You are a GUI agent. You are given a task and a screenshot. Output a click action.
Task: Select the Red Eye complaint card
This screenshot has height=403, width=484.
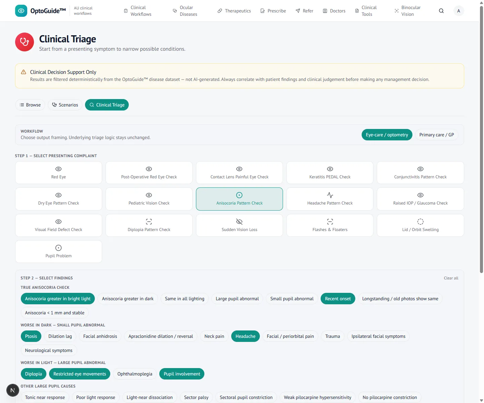tap(58, 173)
